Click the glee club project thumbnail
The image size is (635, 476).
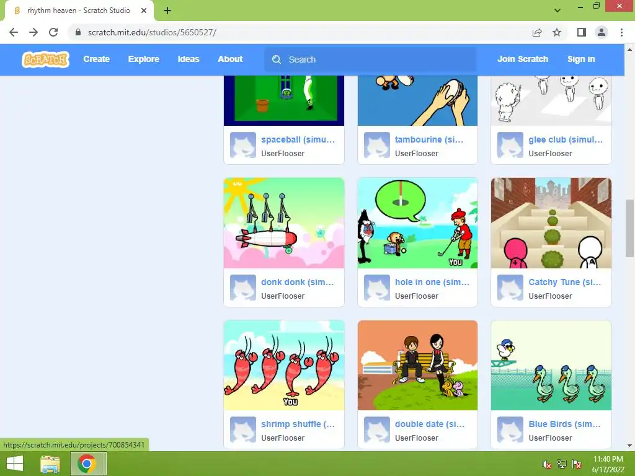(551, 100)
